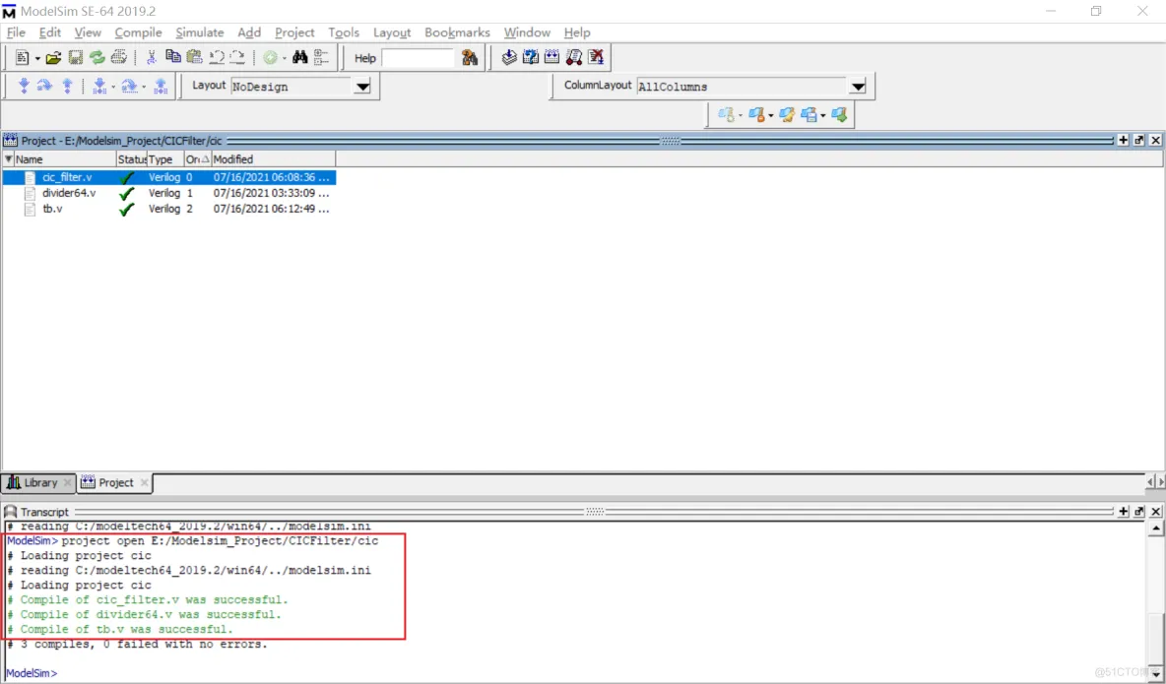Click the orange-badged blue toolbar icon near ColumnLayout
The width and height of the screenshot is (1166, 684).
pyautogui.click(x=757, y=115)
